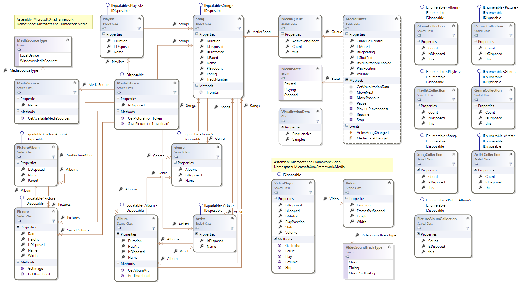Click the method cube icon beside FromUri
Image resolution: width=523 pixels, height=284 pixels.
(201, 92)
